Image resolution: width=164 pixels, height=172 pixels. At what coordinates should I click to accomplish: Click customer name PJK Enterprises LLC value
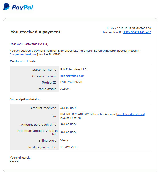[x=73, y=69]
